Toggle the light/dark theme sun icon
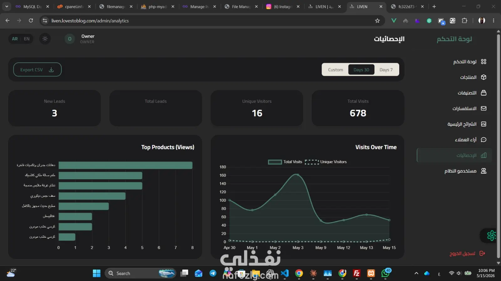The width and height of the screenshot is (501, 281). point(45,39)
